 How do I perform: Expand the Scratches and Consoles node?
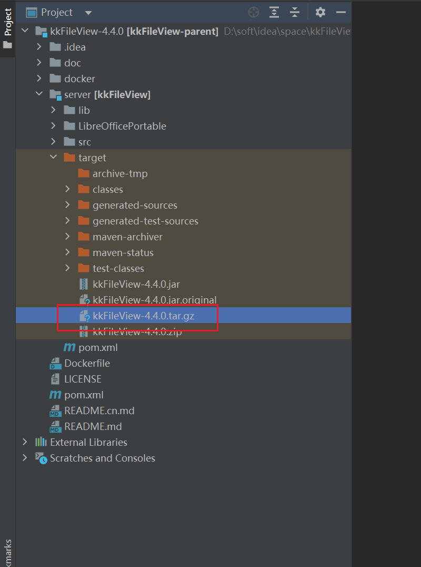click(25, 458)
